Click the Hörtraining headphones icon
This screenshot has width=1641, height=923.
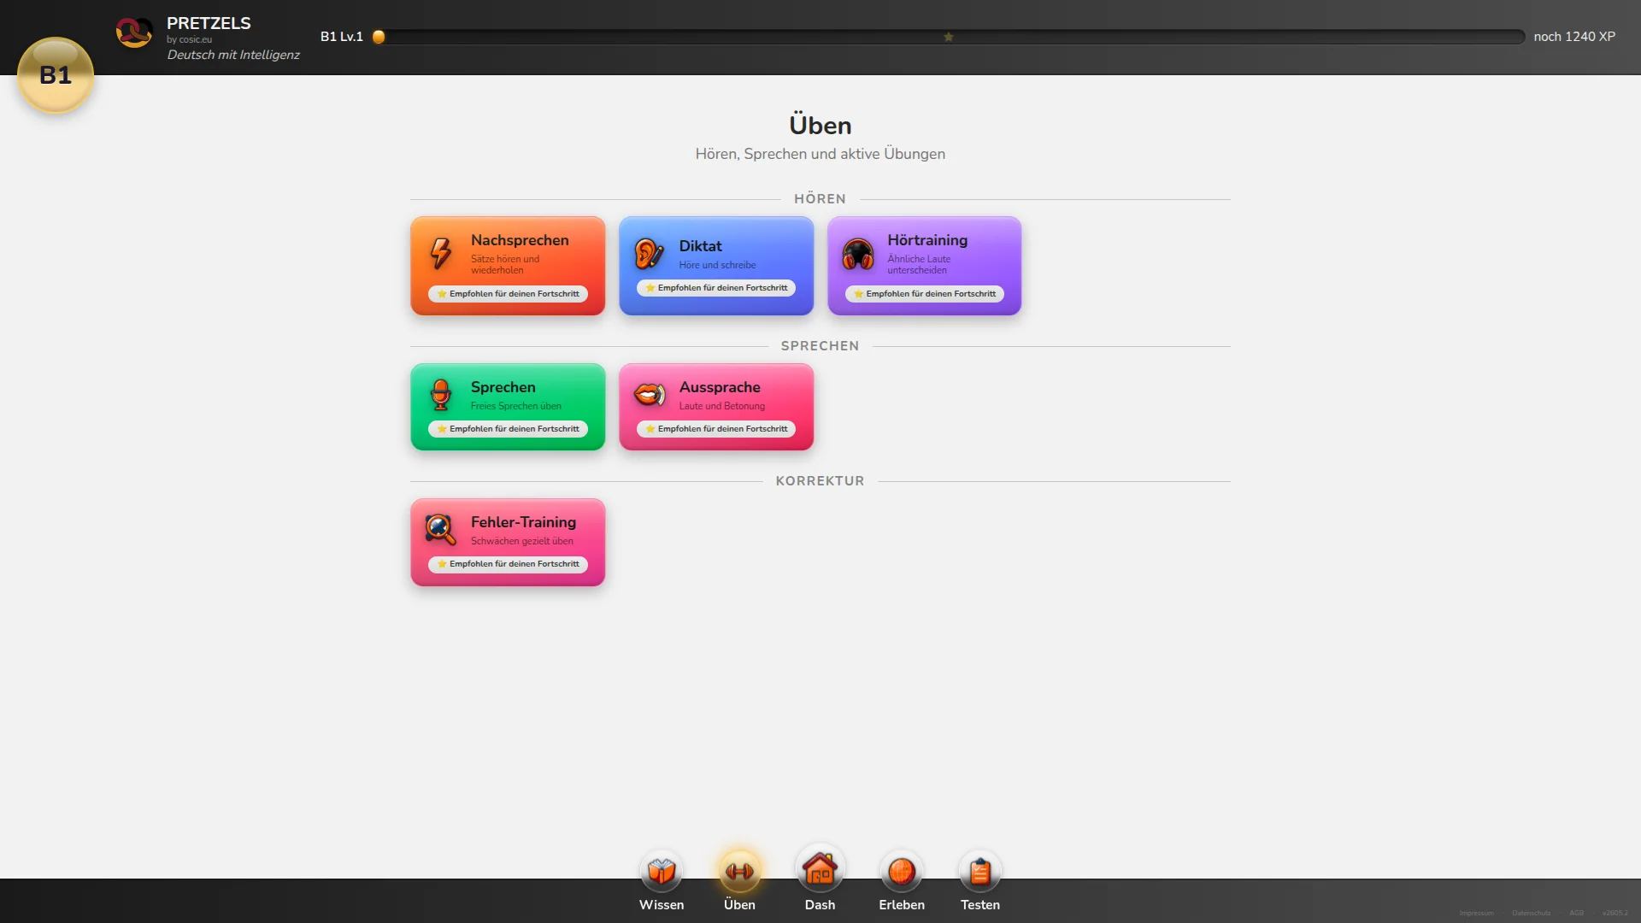(857, 254)
